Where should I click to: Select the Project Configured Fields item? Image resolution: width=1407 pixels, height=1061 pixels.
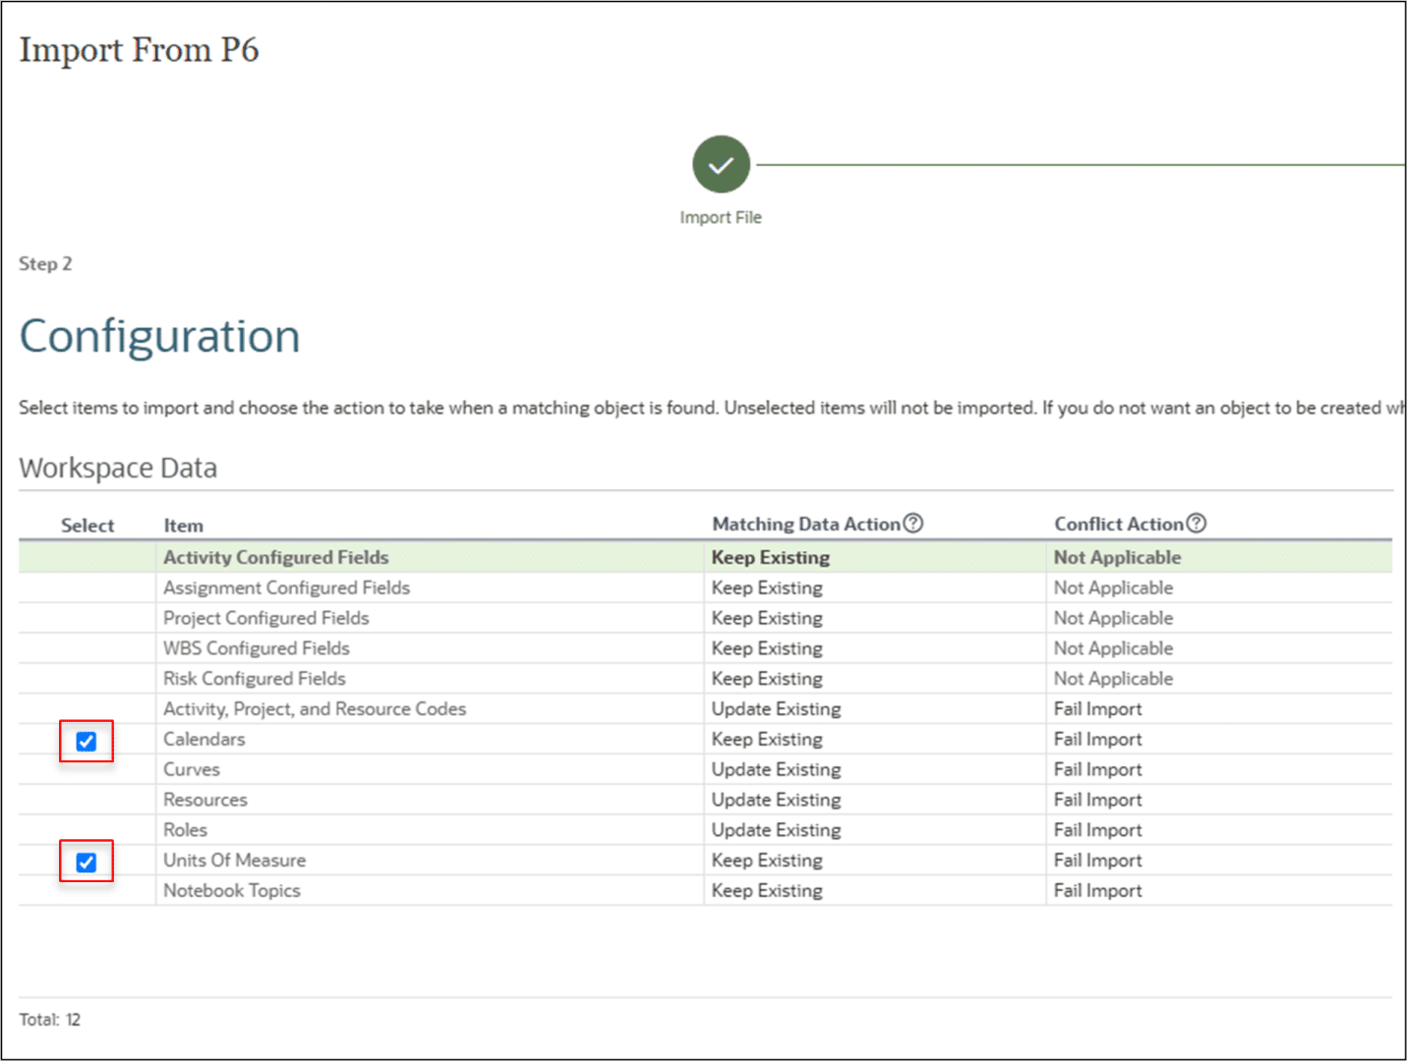(265, 618)
